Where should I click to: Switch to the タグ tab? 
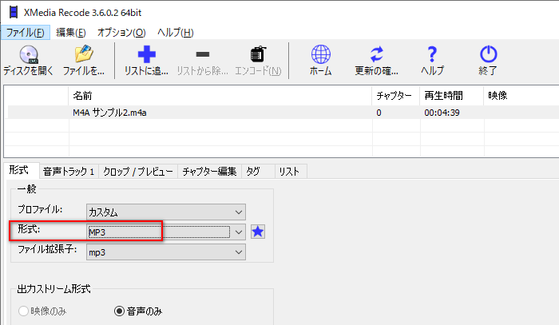[258, 172]
